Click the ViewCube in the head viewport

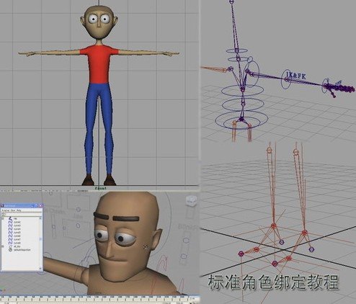192,201
